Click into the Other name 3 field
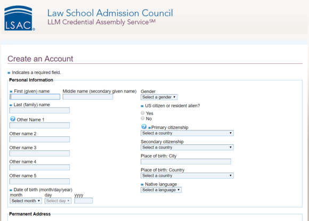 point(39,153)
